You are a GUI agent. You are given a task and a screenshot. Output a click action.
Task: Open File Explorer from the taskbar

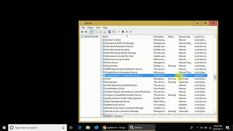88,128
